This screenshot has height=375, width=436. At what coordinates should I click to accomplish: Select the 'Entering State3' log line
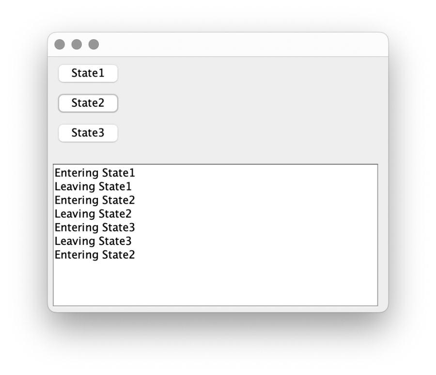pyautogui.click(x=95, y=228)
